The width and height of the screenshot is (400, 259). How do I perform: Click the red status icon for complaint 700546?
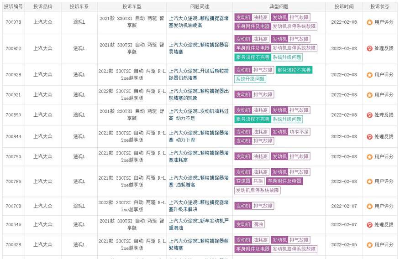click(x=369, y=224)
